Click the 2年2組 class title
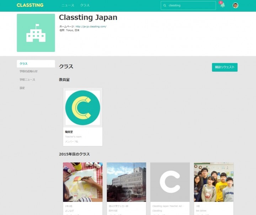 [69, 206]
